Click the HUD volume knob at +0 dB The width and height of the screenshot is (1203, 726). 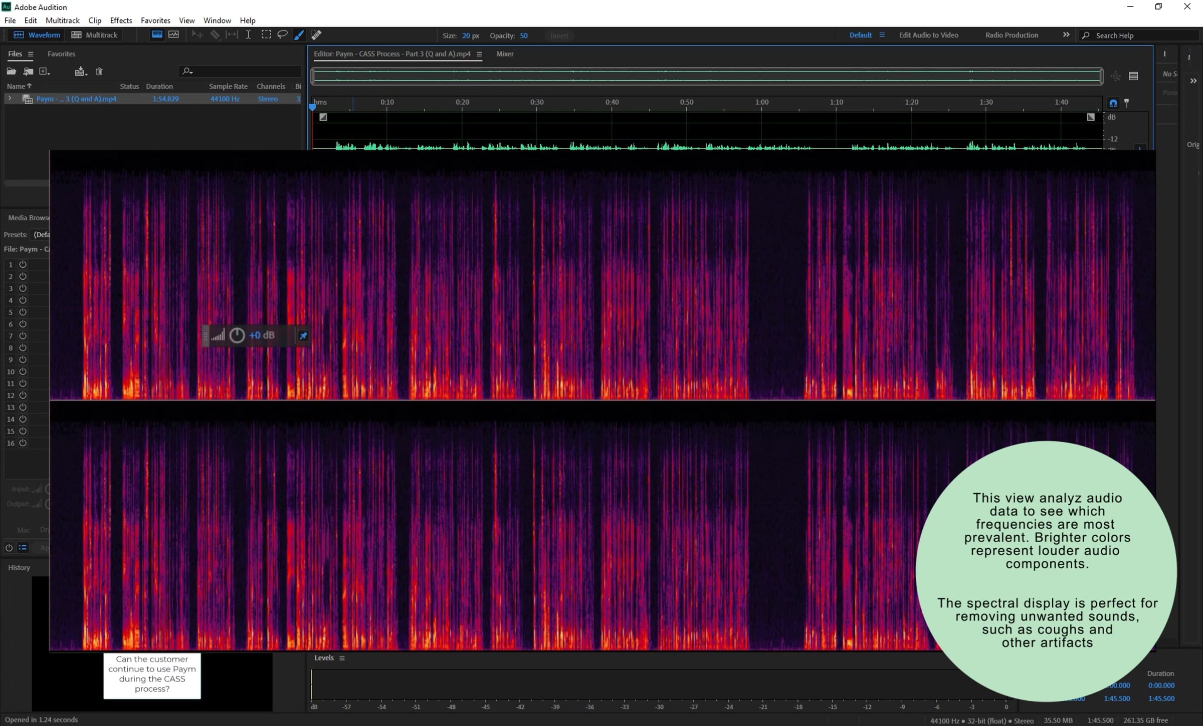(237, 335)
